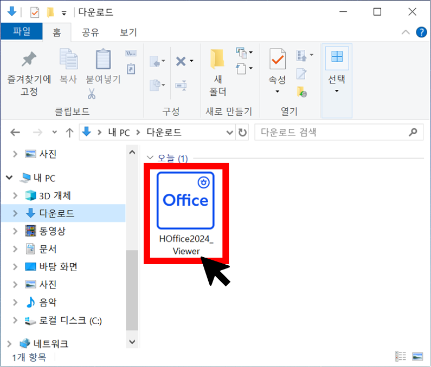Screen dimensions: 431x367
Task: Click the quick access New folder icon
Action: pyautogui.click(x=50, y=12)
